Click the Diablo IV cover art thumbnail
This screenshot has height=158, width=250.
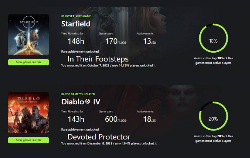coord(28,113)
